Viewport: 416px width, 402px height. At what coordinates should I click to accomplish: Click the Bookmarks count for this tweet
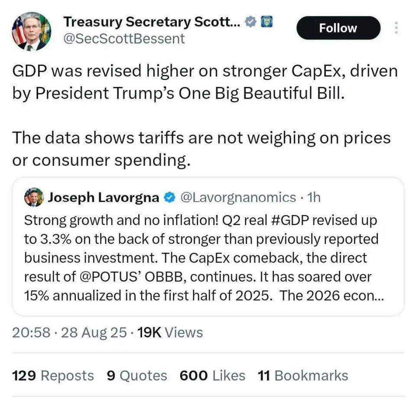coord(304,376)
